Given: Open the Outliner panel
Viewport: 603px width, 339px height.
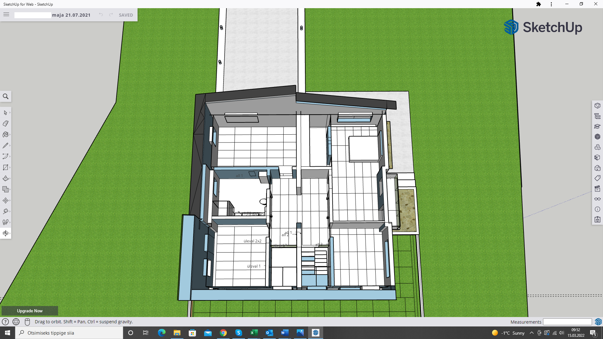Looking at the screenshot, I should click(x=597, y=116).
